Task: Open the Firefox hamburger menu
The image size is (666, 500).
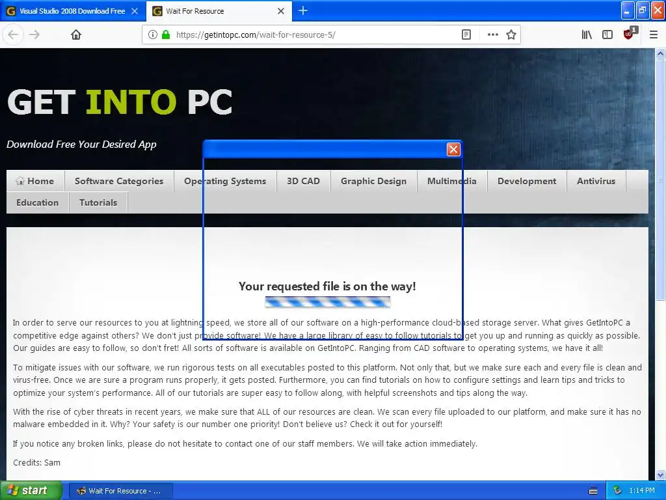Action: click(x=654, y=35)
